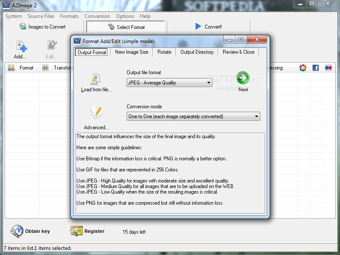Click the Add source file icon
This screenshot has width=340, height=255.
pos(22,46)
